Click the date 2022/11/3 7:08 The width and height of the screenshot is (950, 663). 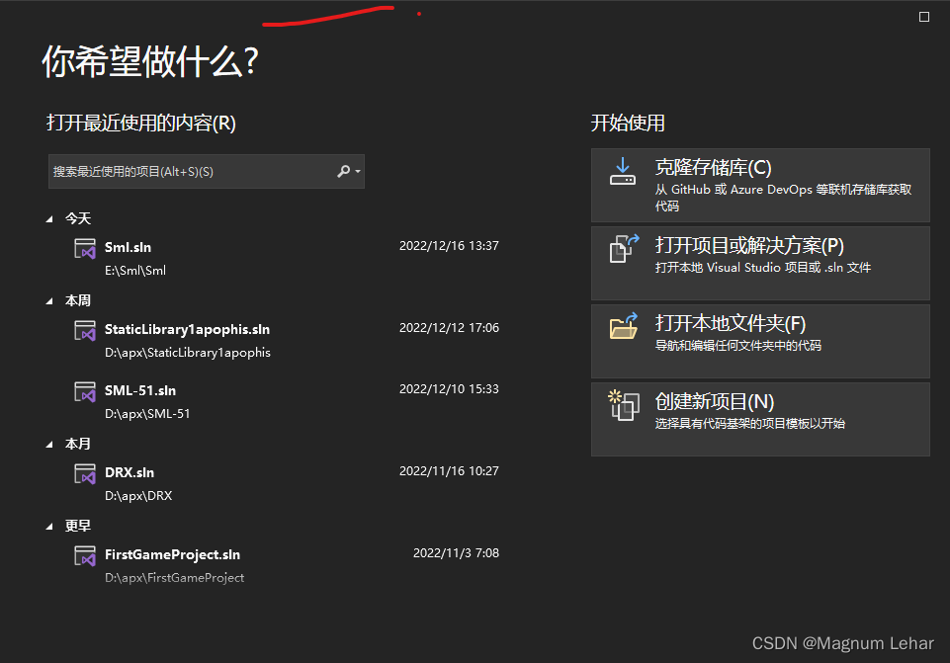point(457,552)
